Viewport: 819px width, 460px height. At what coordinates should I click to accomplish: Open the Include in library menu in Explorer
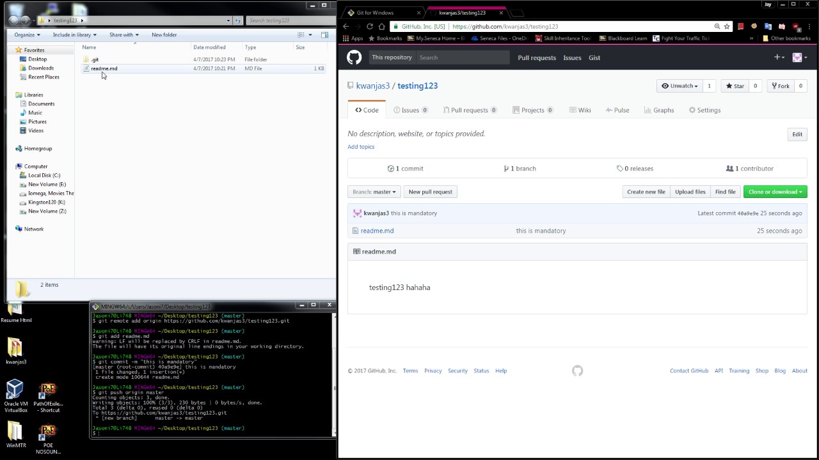tap(74, 34)
